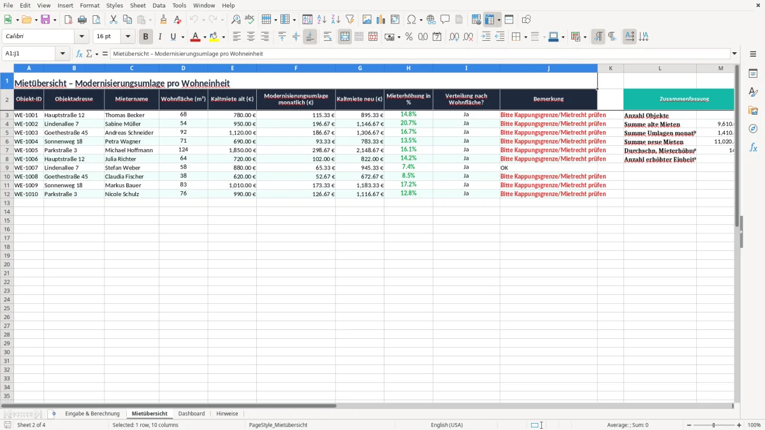Image resolution: width=765 pixels, height=430 pixels.
Task: Click the AutoFilter funnel icon
Action: click(350, 20)
